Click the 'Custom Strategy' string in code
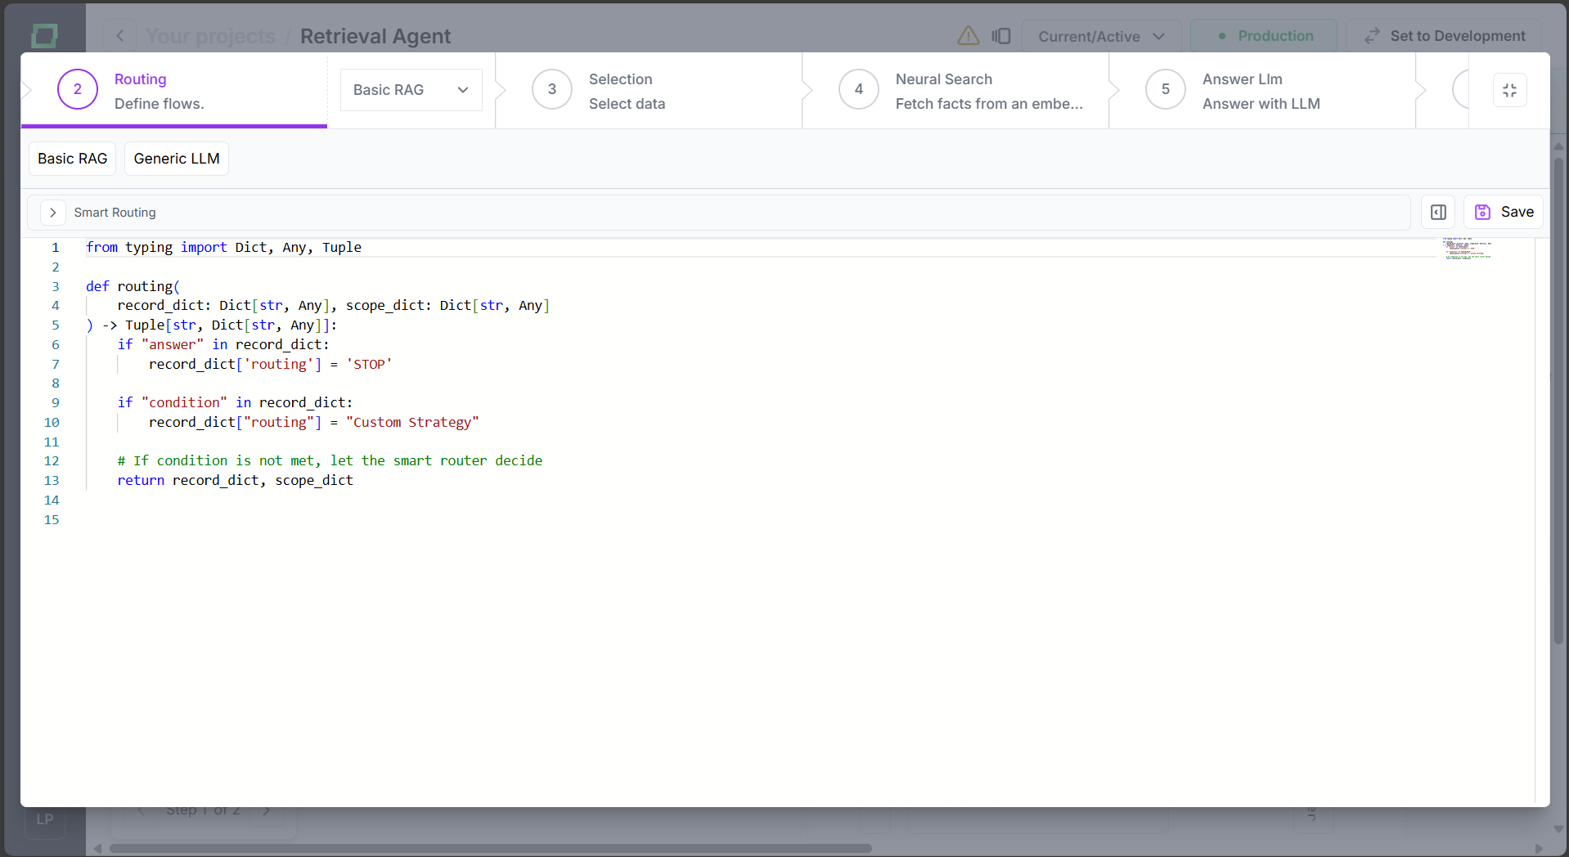Screen dimensions: 1569x857 pyautogui.click(x=412, y=423)
